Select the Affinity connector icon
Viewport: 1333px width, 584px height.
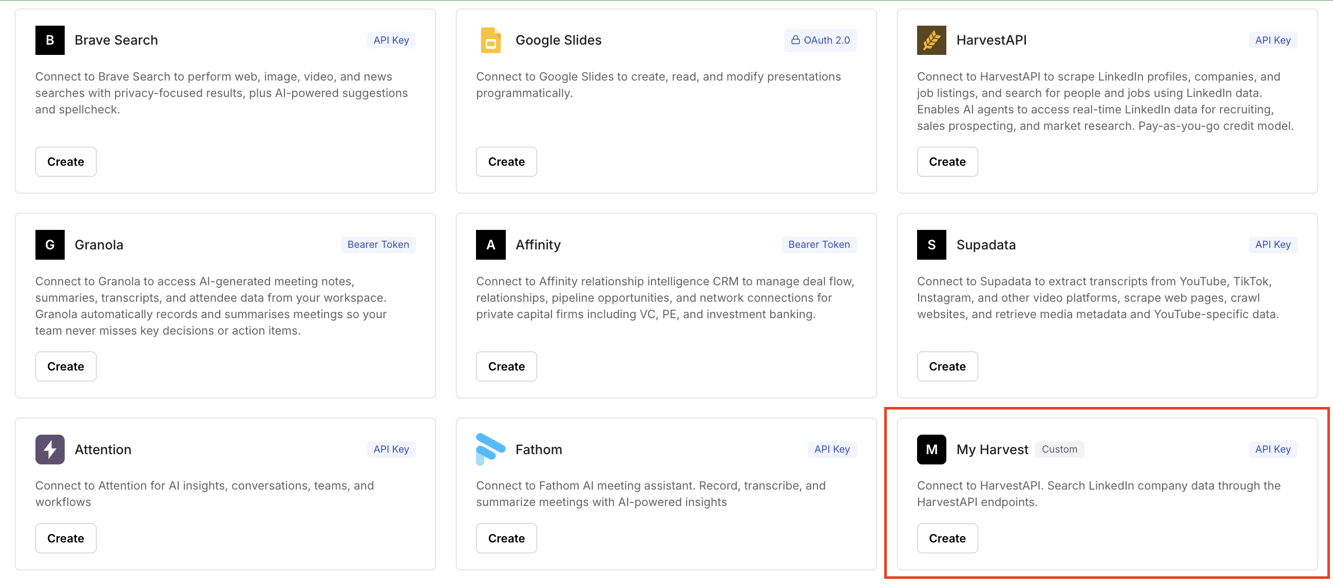pos(490,245)
